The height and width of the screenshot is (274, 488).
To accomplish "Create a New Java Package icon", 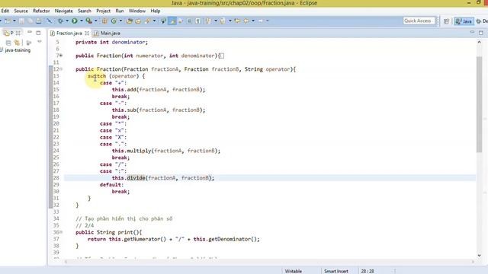I will pos(104,21).
